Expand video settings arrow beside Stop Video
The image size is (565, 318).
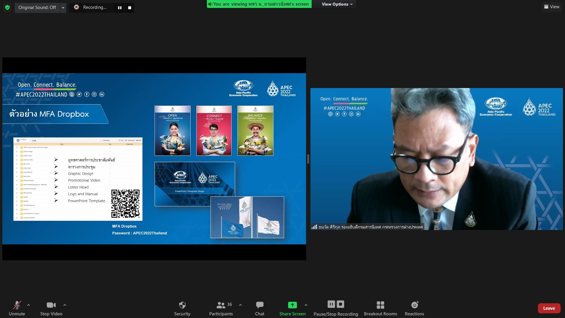pyautogui.click(x=65, y=305)
